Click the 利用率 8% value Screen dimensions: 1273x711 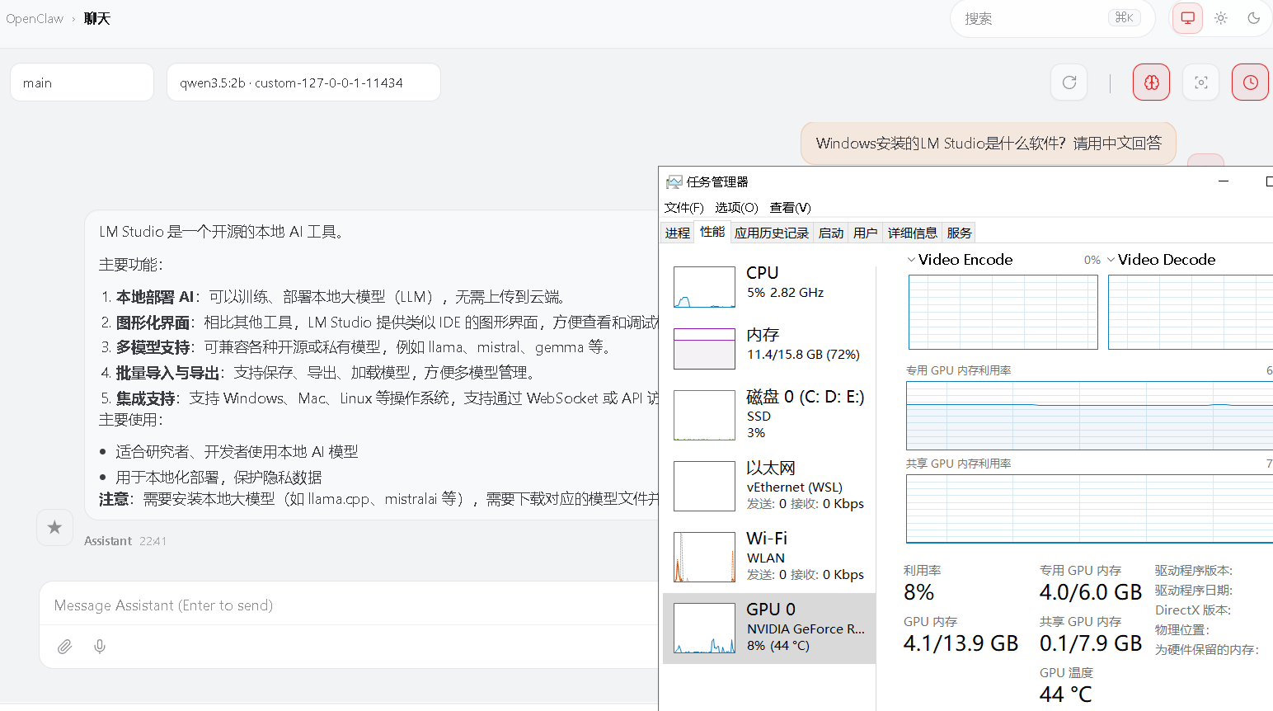coord(918,592)
